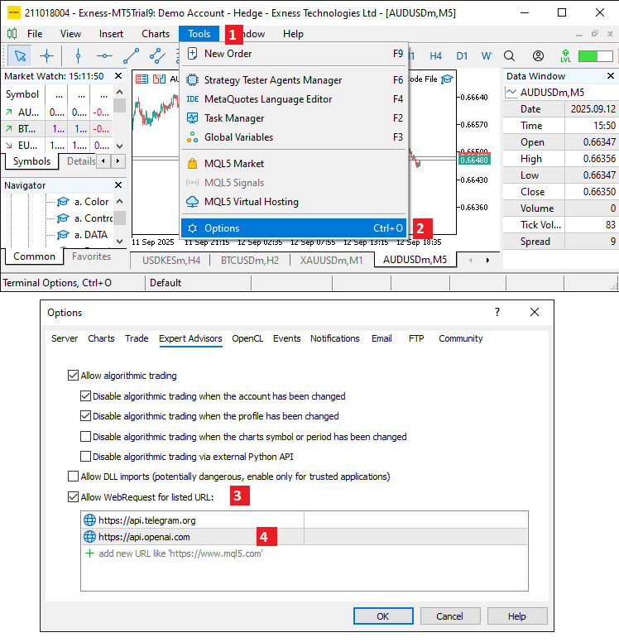Open the Charts menu

point(156,34)
